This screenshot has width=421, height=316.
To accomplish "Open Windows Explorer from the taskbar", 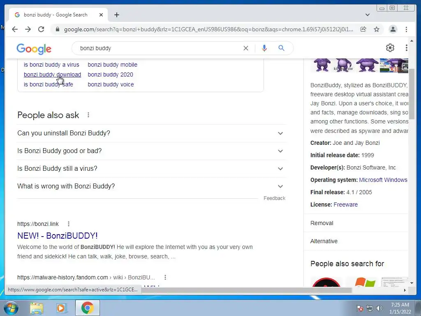I will [37, 308].
